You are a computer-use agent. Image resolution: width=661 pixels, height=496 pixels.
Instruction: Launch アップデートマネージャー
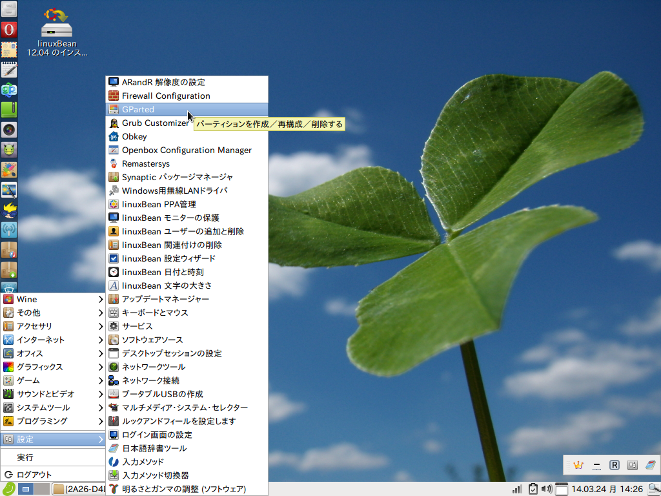click(187, 299)
